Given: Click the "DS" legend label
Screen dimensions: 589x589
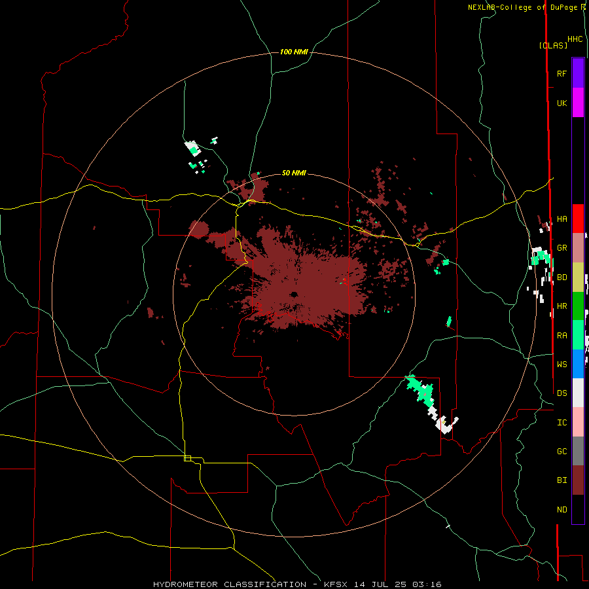Looking at the screenshot, I should point(562,393).
